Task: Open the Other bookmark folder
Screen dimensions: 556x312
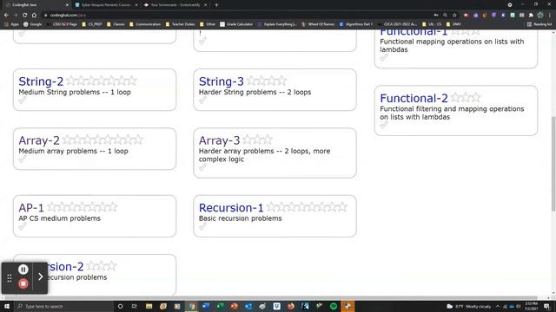Action: (208, 24)
